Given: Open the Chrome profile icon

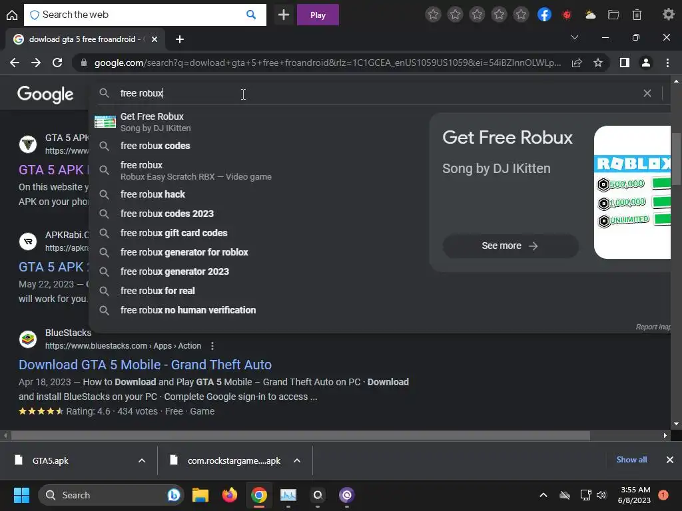Looking at the screenshot, I should point(646,63).
